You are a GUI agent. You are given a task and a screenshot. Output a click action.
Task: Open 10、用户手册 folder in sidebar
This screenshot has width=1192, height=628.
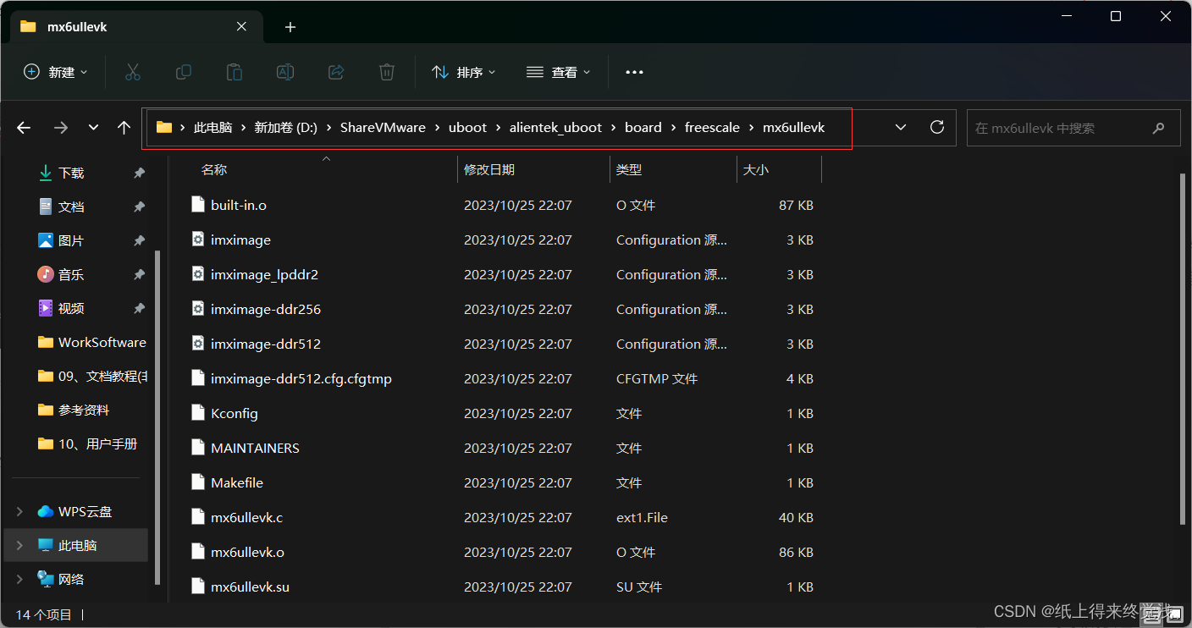pyautogui.click(x=97, y=443)
